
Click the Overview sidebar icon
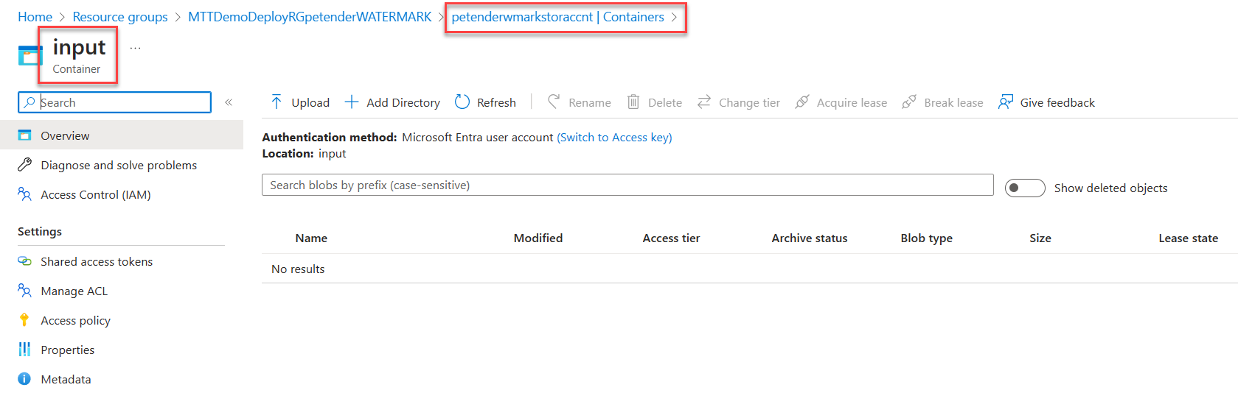(x=24, y=135)
